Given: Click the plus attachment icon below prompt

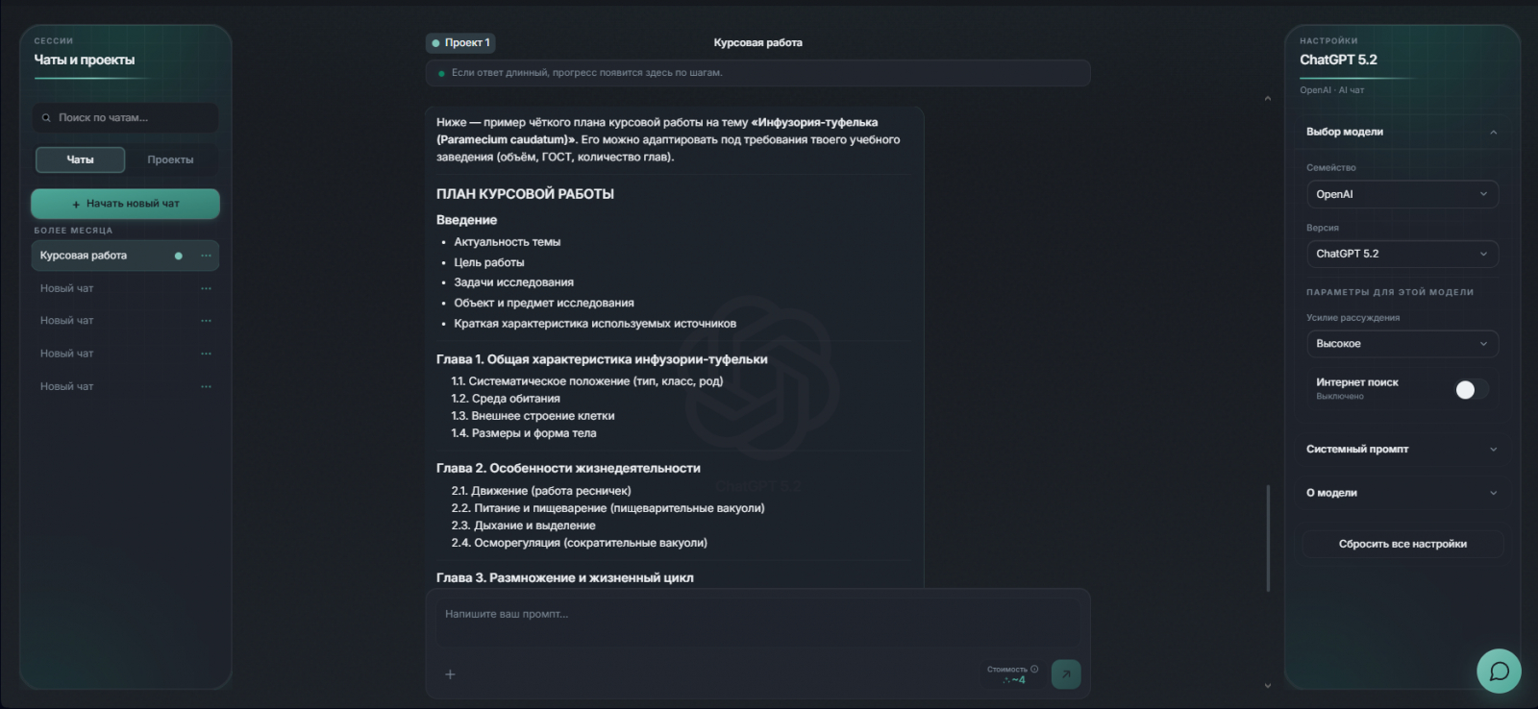Looking at the screenshot, I should pyautogui.click(x=450, y=674).
